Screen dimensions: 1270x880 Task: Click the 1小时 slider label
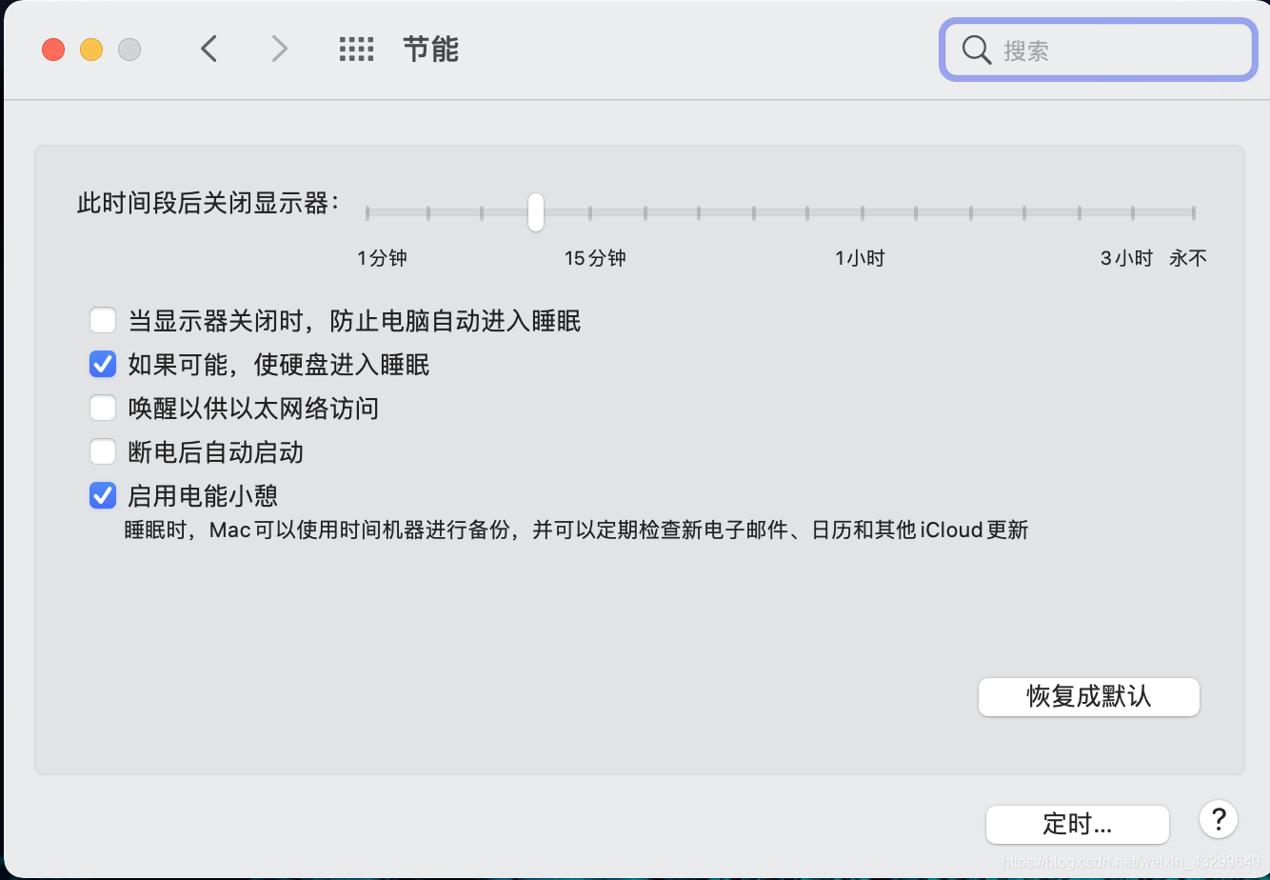[860, 258]
